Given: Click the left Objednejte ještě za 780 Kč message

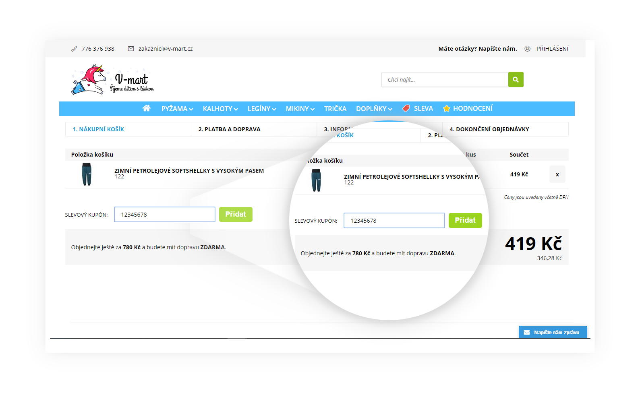Looking at the screenshot, I should [149, 247].
